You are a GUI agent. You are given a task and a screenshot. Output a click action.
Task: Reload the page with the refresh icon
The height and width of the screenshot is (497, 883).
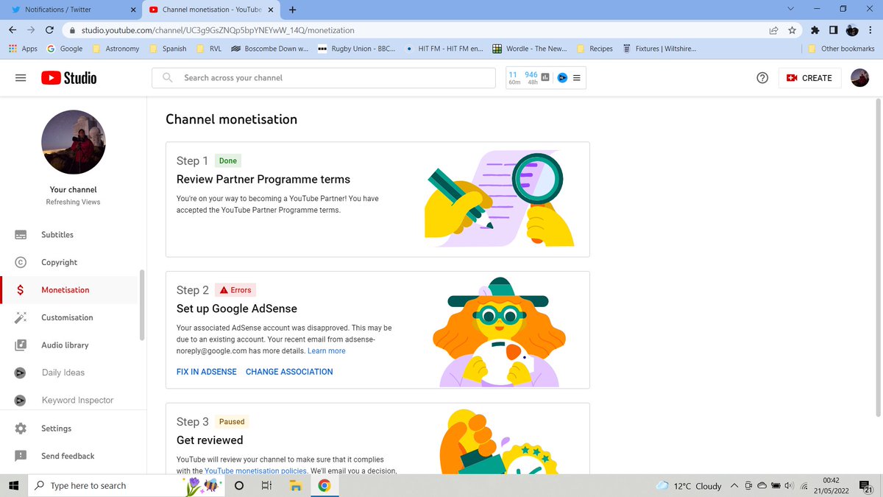tap(49, 30)
